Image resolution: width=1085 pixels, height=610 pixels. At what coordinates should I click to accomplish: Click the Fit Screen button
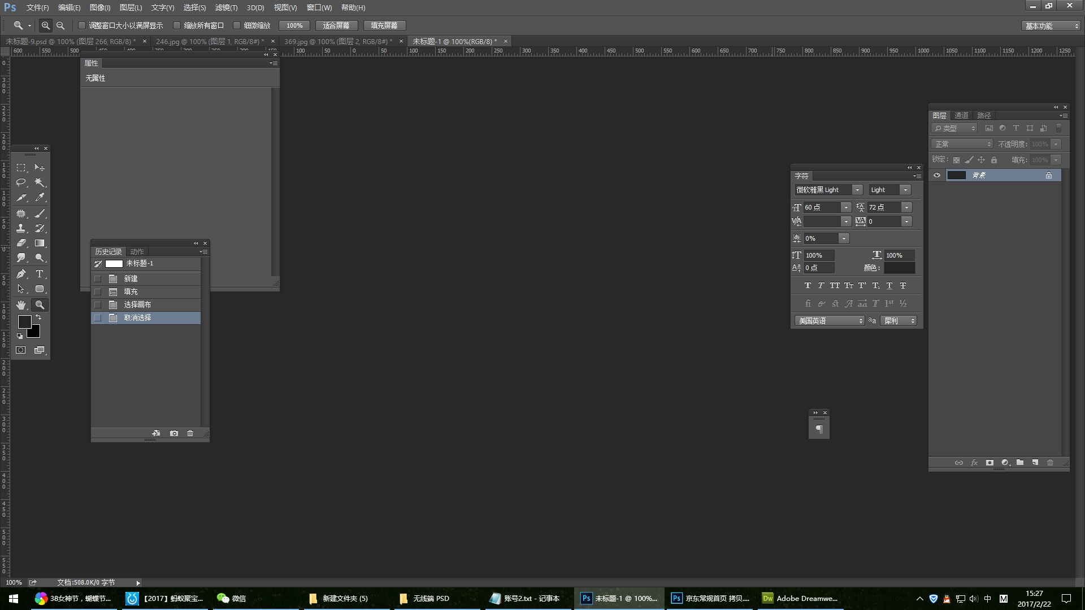pyautogui.click(x=336, y=25)
